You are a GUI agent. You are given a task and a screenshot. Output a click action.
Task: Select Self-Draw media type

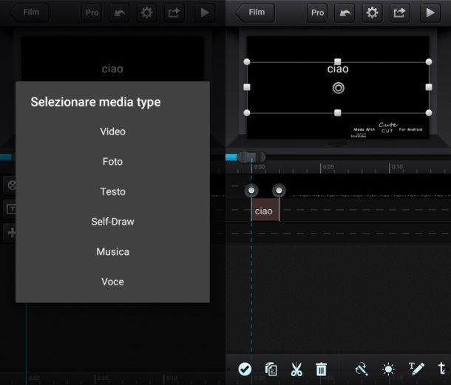(112, 222)
